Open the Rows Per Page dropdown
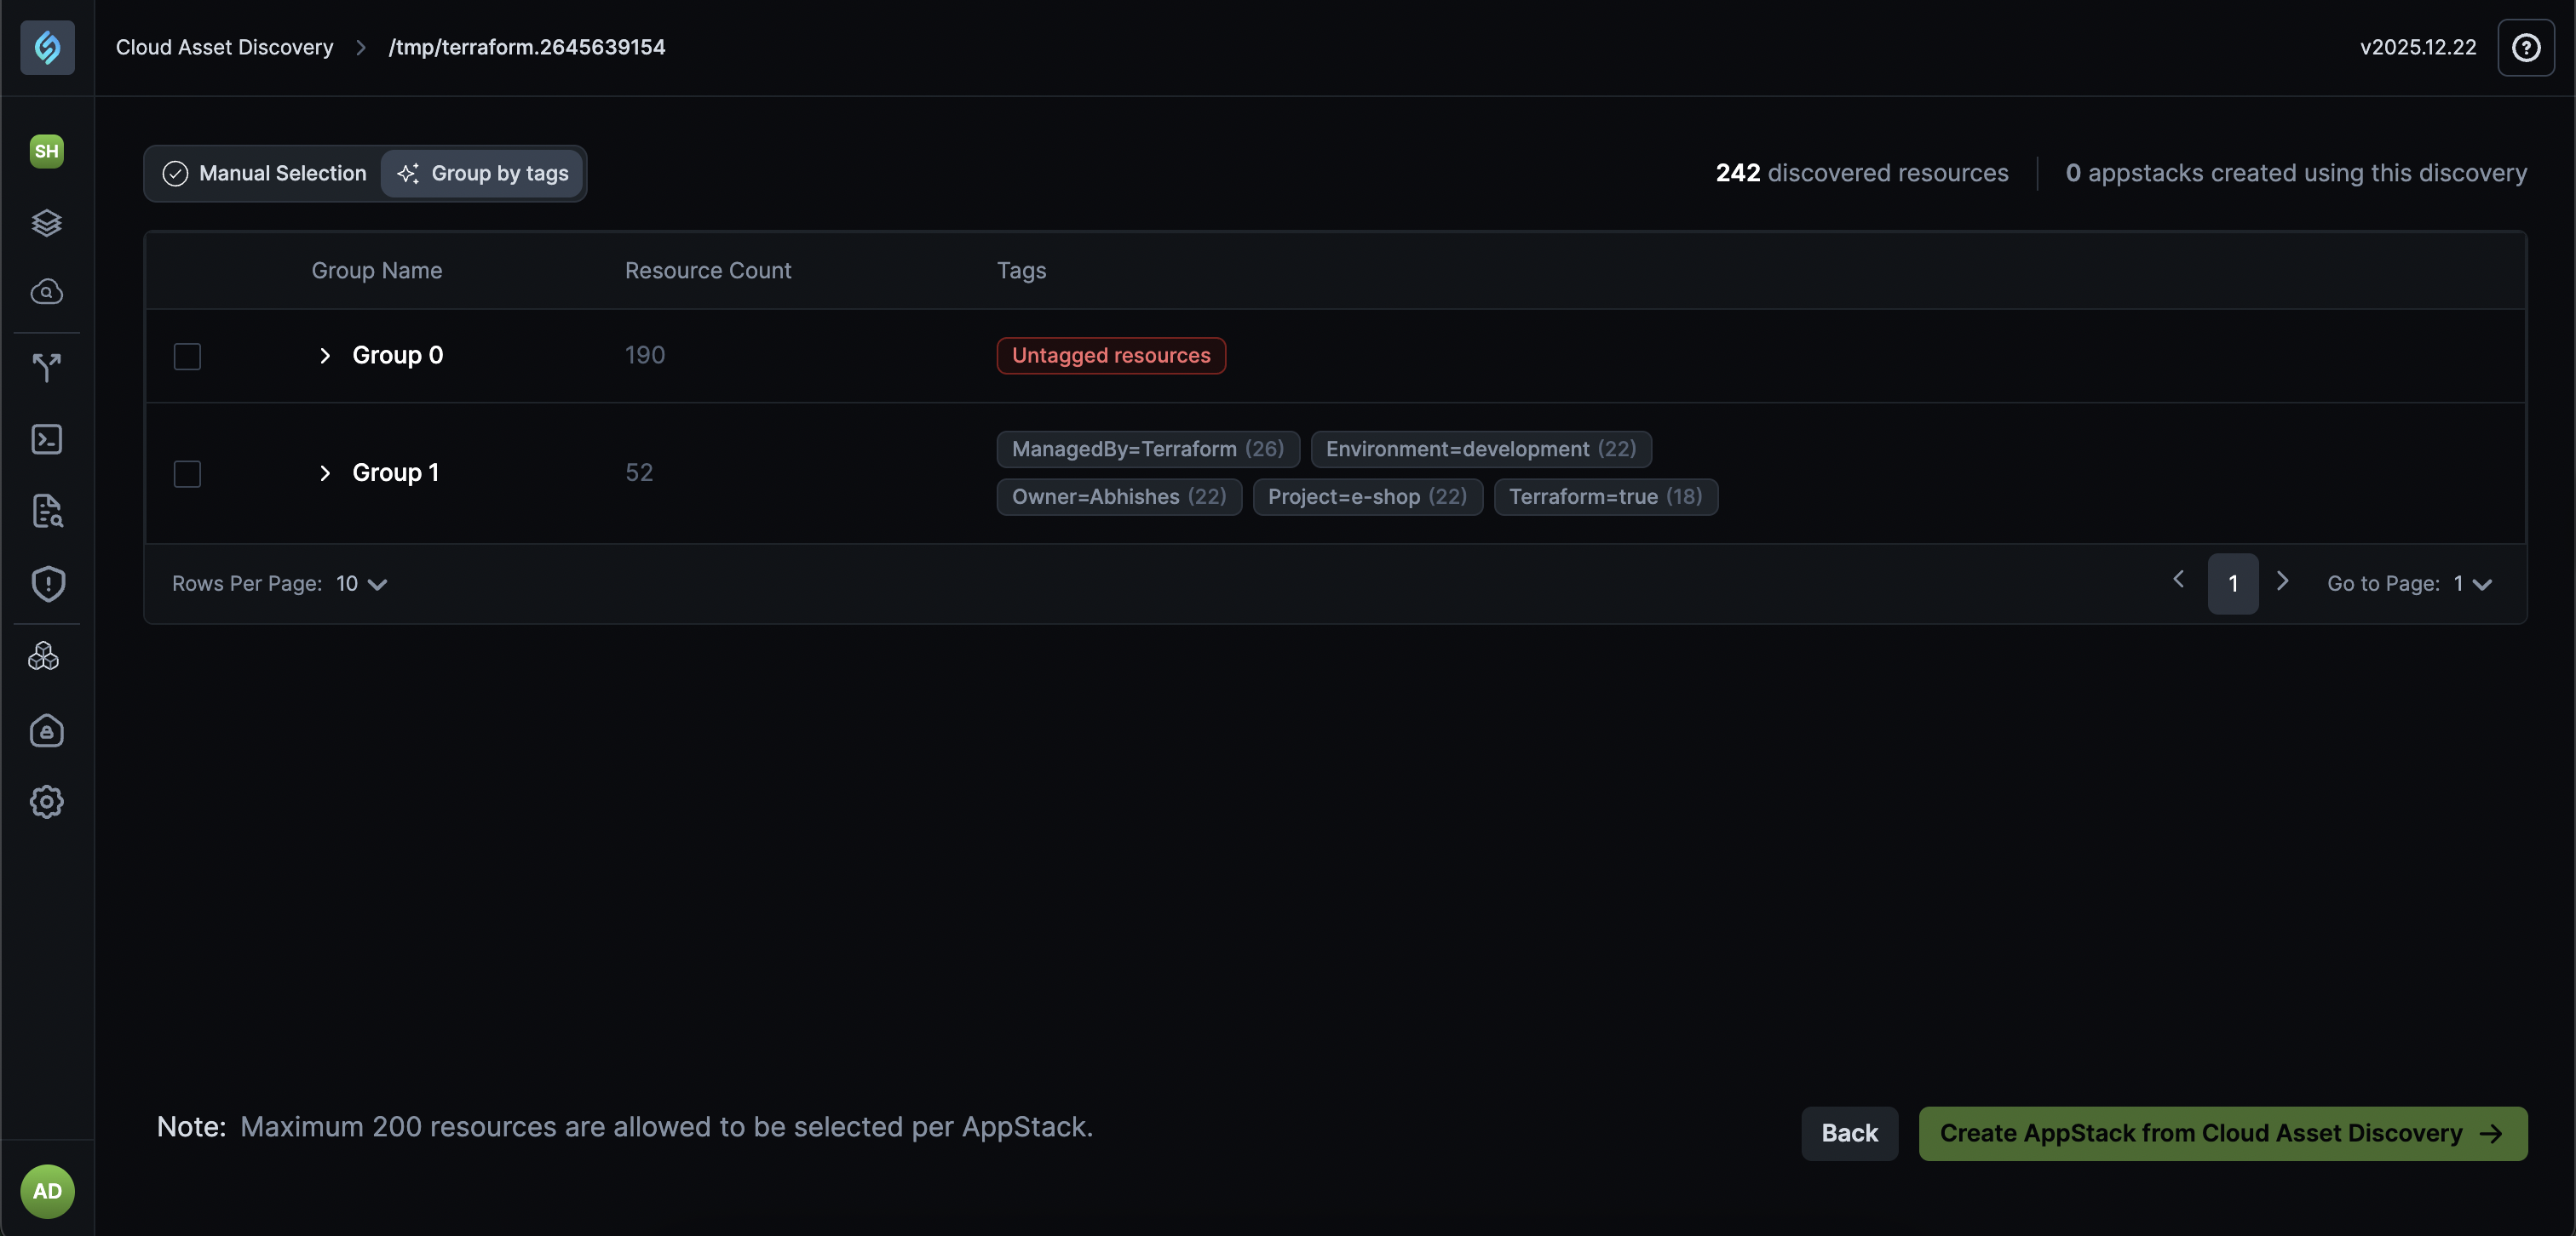 coord(362,584)
